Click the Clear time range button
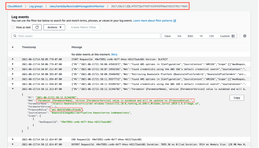The width and height of the screenshot is (259, 148). click(168, 36)
